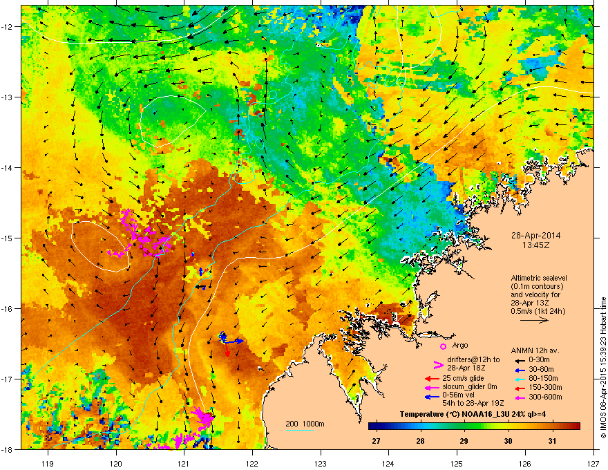Click 'Altimetric sealevel' description text
This screenshot has width=608, height=470.
tap(539, 278)
